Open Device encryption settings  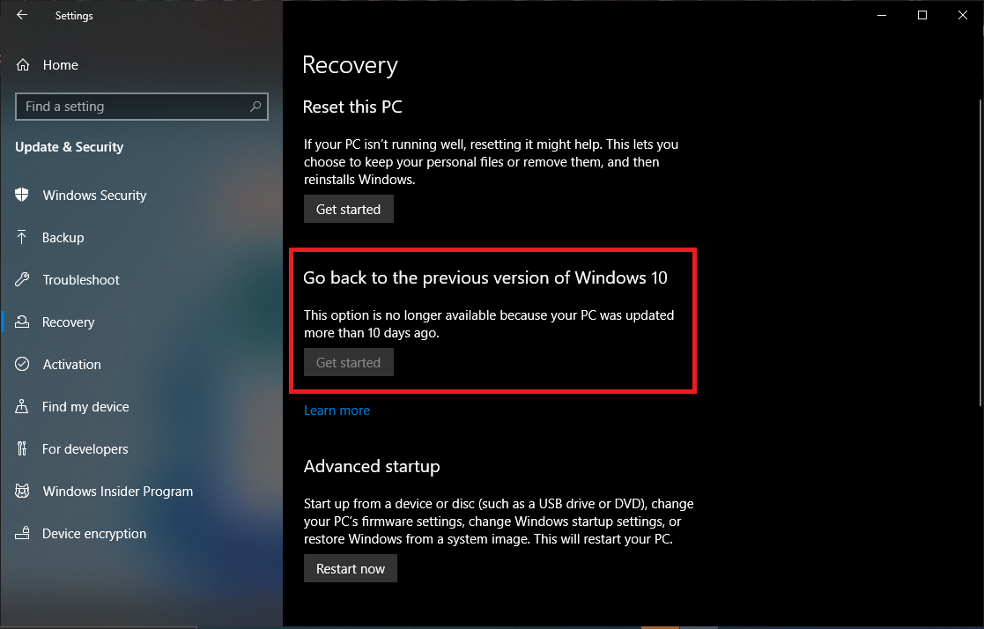pos(94,534)
